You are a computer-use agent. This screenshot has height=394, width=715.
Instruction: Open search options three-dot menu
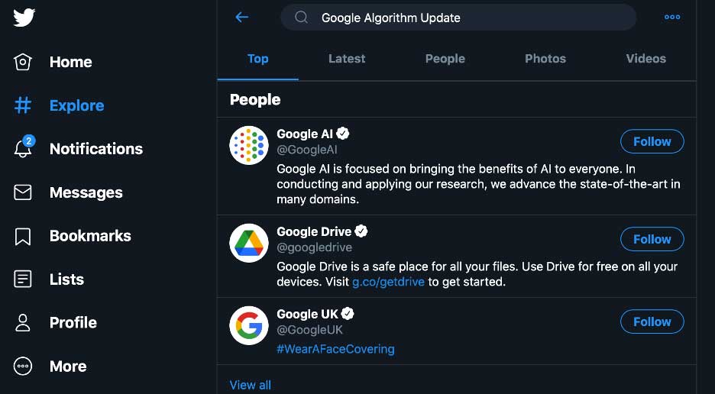[x=672, y=18]
